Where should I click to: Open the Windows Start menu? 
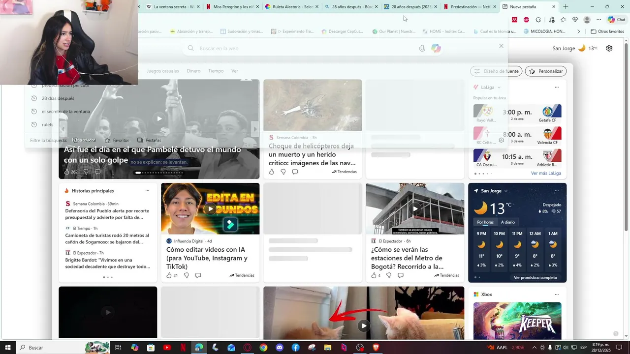8,348
